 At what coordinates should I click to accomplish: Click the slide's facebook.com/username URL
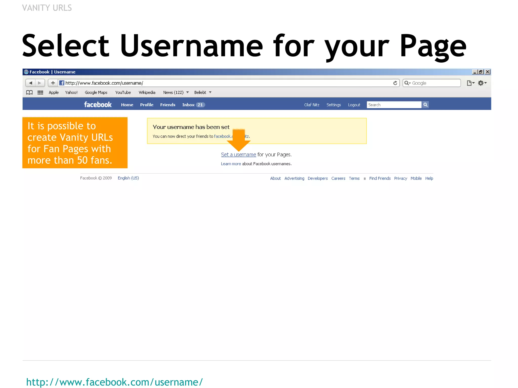coord(114,382)
